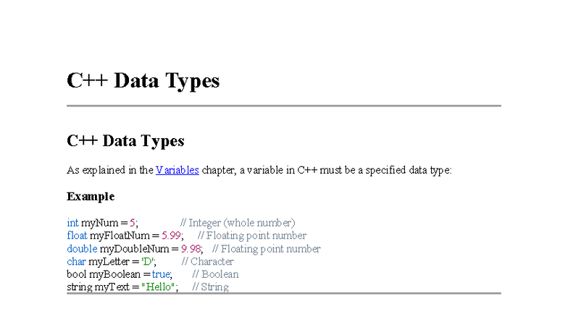Click the 'int' keyword in the code
Viewport: 568px width, 319px height.
point(72,223)
